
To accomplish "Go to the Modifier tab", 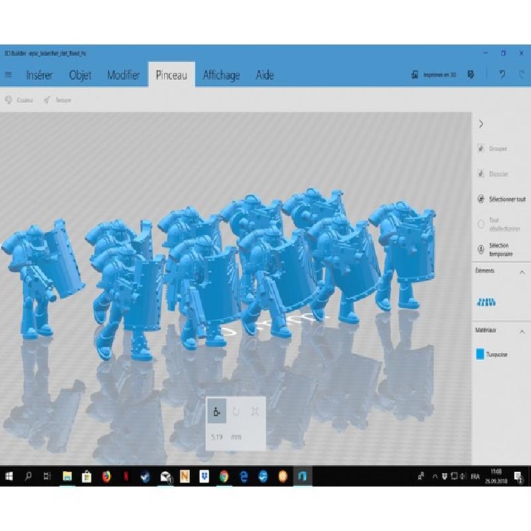I will (x=123, y=75).
